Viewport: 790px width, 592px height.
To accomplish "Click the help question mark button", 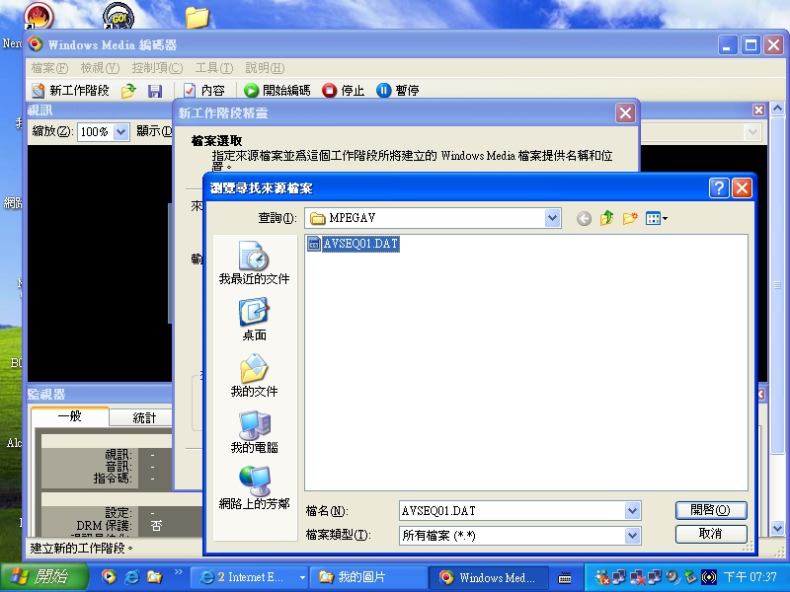I will point(719,188).
